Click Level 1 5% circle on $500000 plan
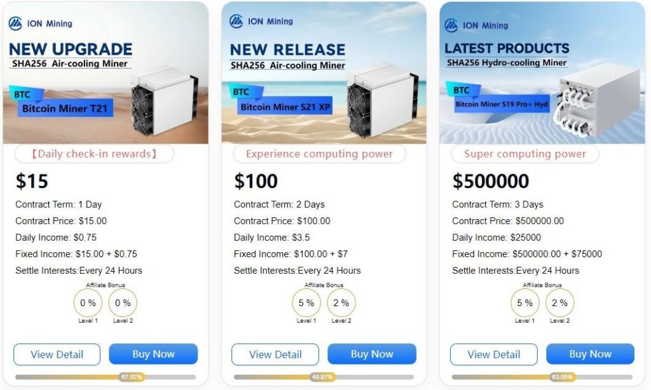This screenshot has width=651, height=390. click(x=524, y=303)
